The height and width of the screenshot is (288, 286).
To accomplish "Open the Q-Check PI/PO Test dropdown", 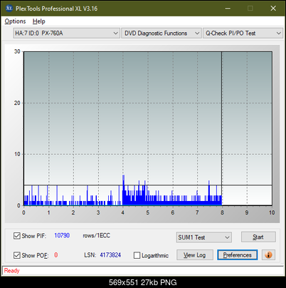I will (243, 34).
